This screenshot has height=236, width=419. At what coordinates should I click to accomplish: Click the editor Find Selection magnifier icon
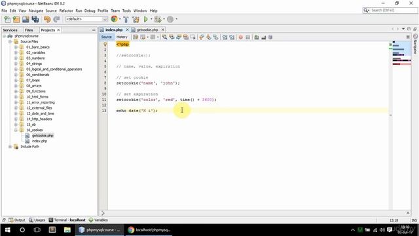point(164,37)
